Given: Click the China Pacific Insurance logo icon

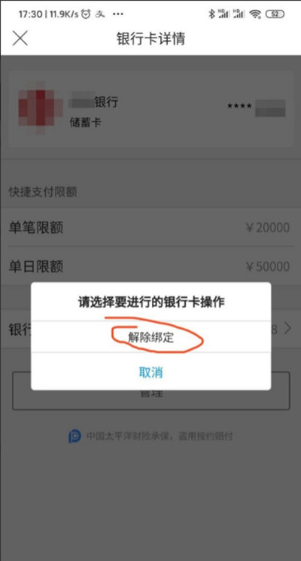Looking at the screenshot, I should pyautogui.click(x=74, y=436).
